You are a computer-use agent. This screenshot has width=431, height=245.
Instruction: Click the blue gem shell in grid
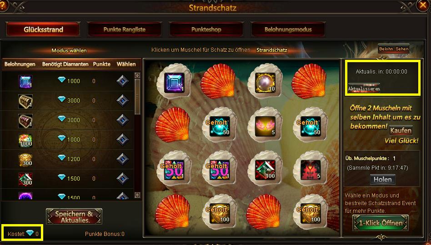coord(174,82)
